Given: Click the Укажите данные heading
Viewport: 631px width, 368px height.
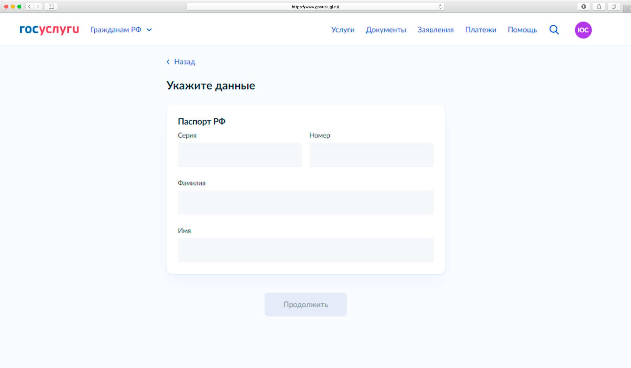Looking at the screenshot, I should click(211, 86).
